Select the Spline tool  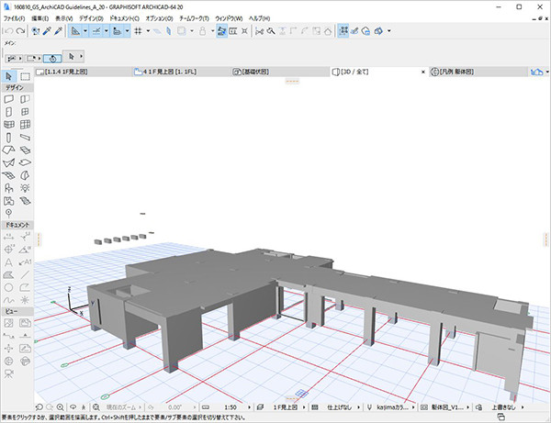tap(9, 300)
